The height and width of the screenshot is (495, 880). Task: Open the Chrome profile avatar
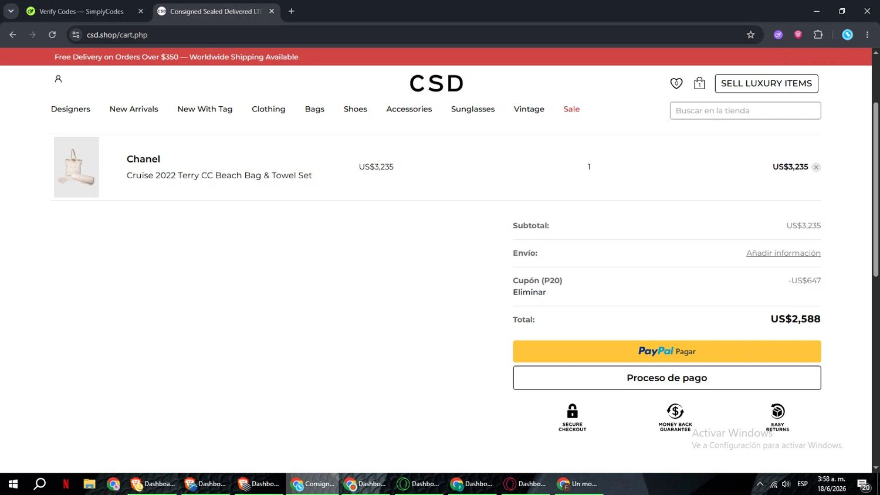(847, 35)
